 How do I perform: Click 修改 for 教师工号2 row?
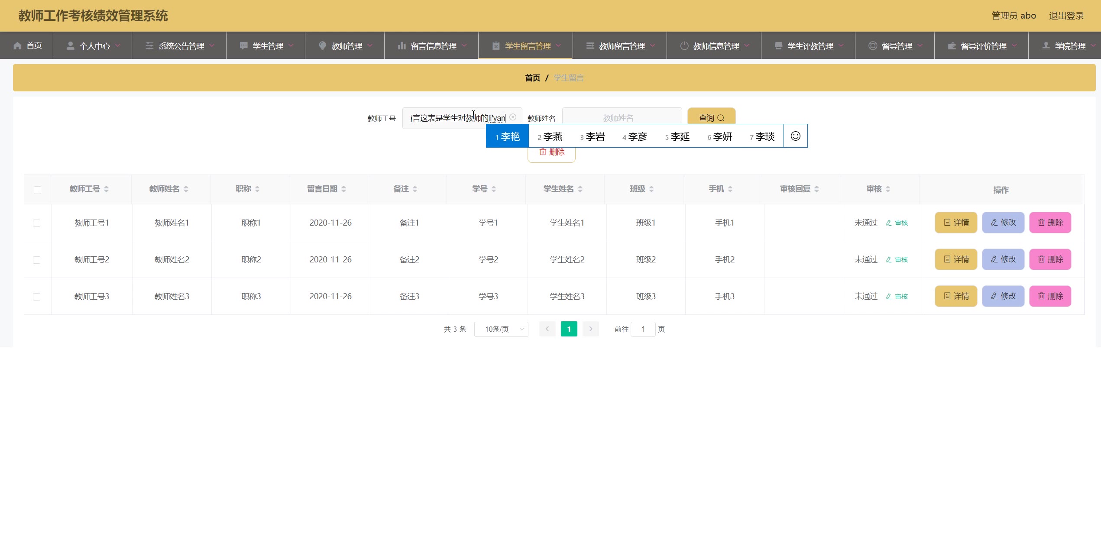pyautogui.click(x=1003, y=259)
